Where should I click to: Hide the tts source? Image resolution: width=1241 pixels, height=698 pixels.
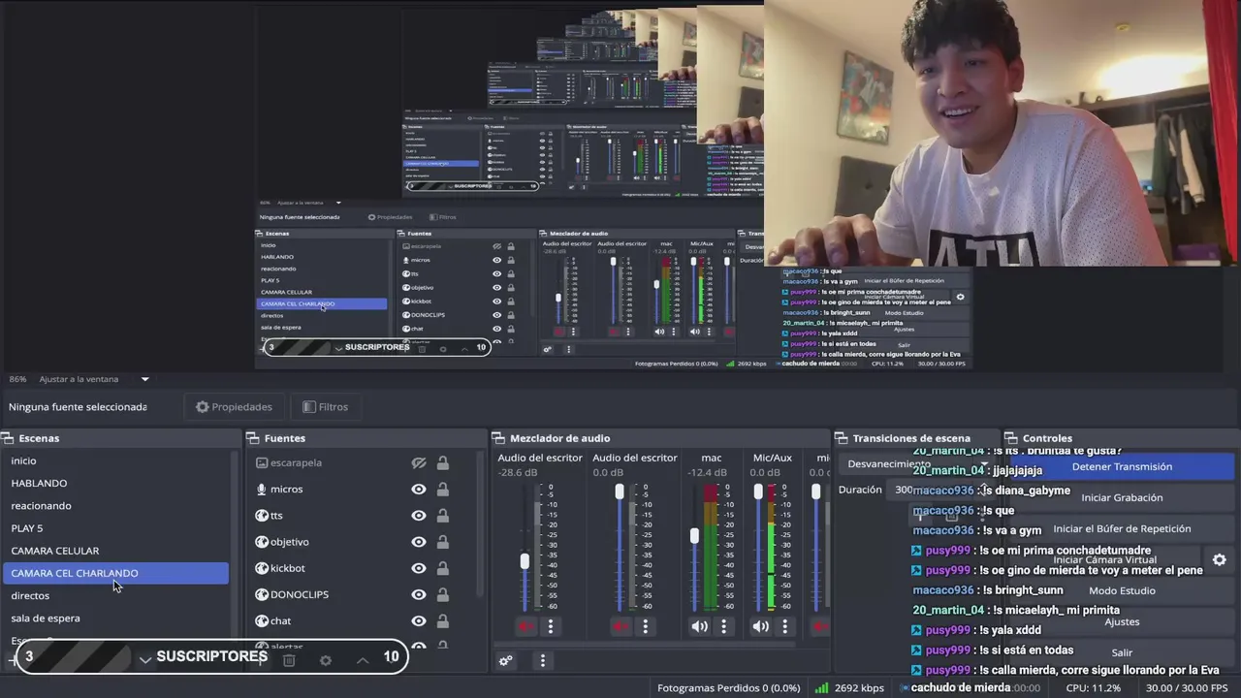point(419,516)
